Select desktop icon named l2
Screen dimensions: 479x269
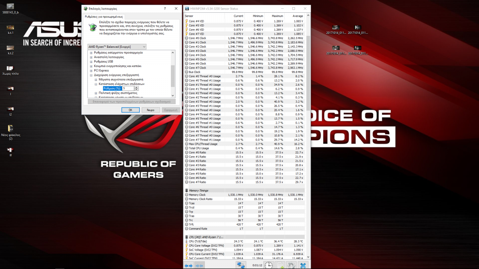pyautogui.click(x=11, y=111)
